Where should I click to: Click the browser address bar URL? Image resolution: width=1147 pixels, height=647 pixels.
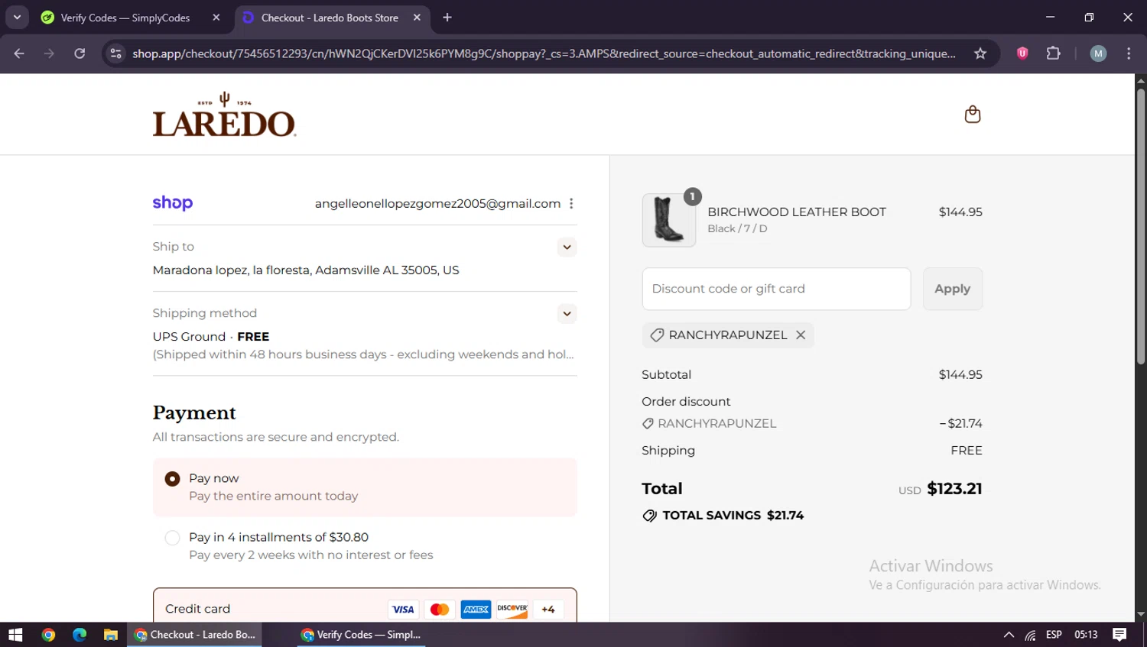(544, 53)
